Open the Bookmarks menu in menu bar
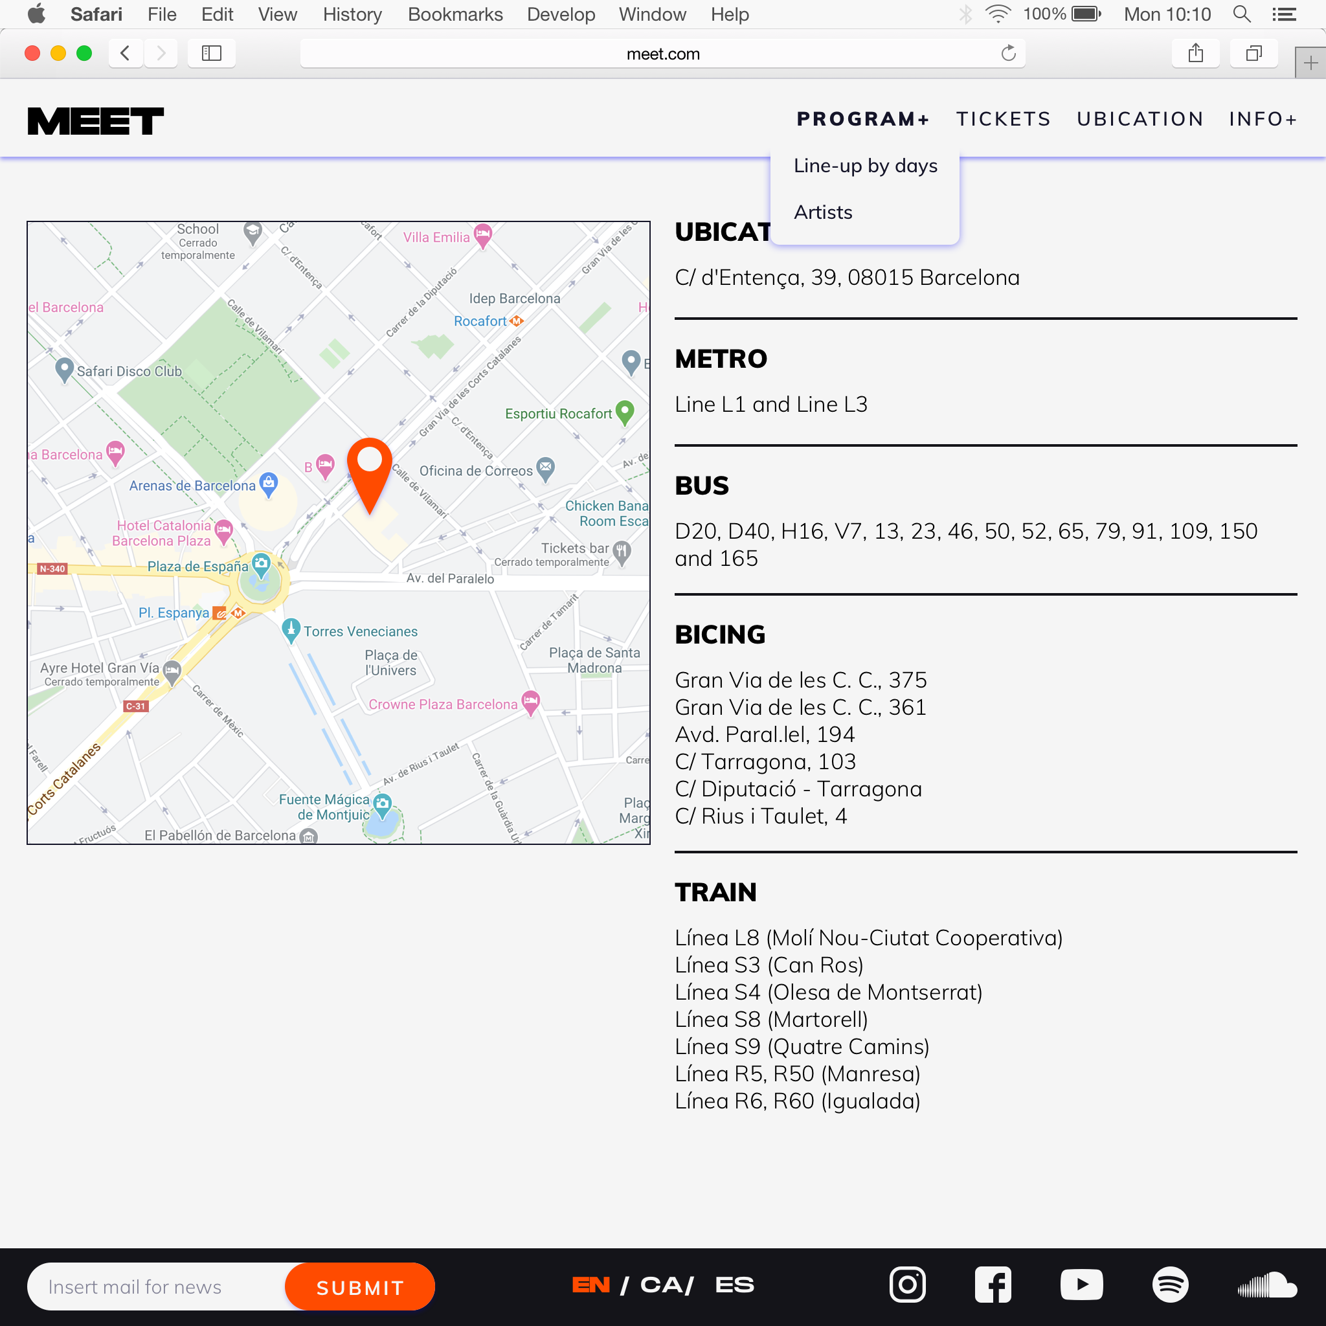 point(455,14)
